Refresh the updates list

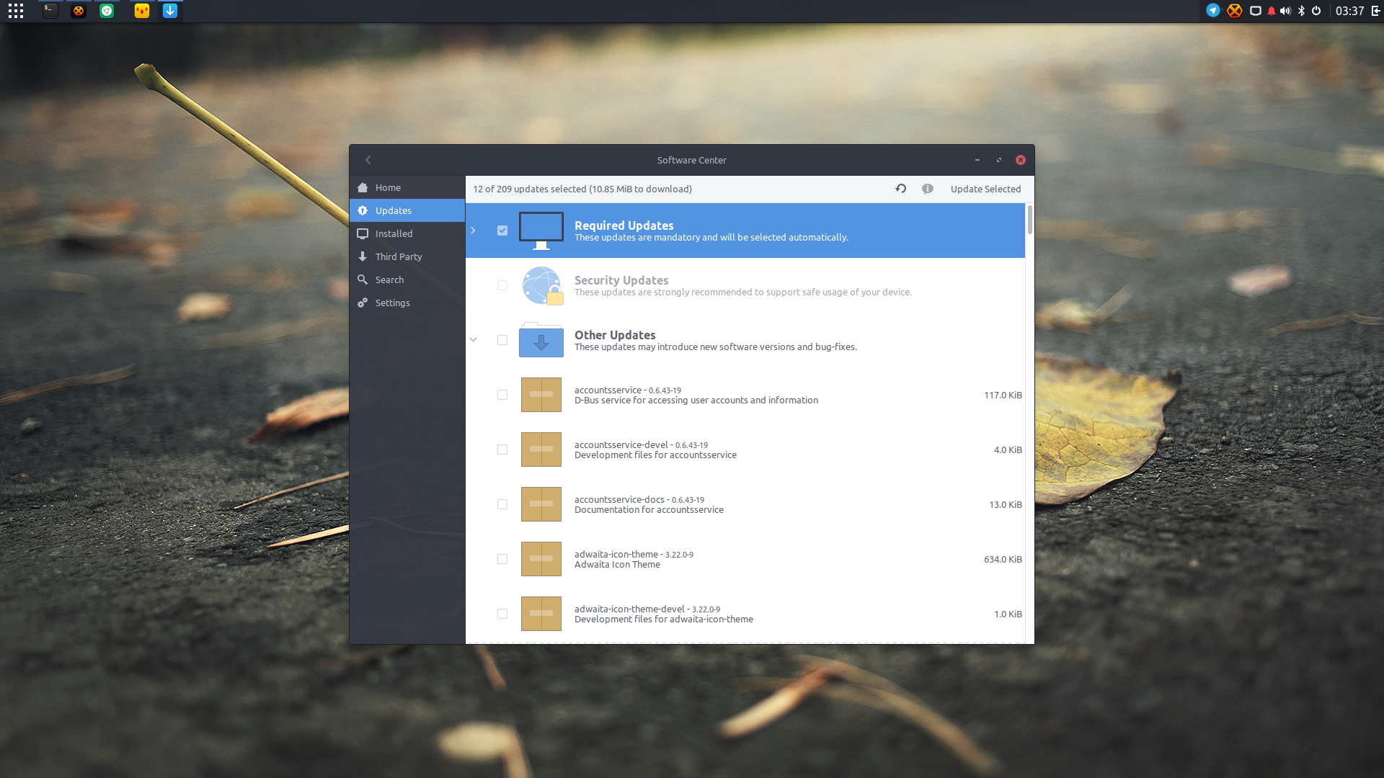[x=901, y=189]
